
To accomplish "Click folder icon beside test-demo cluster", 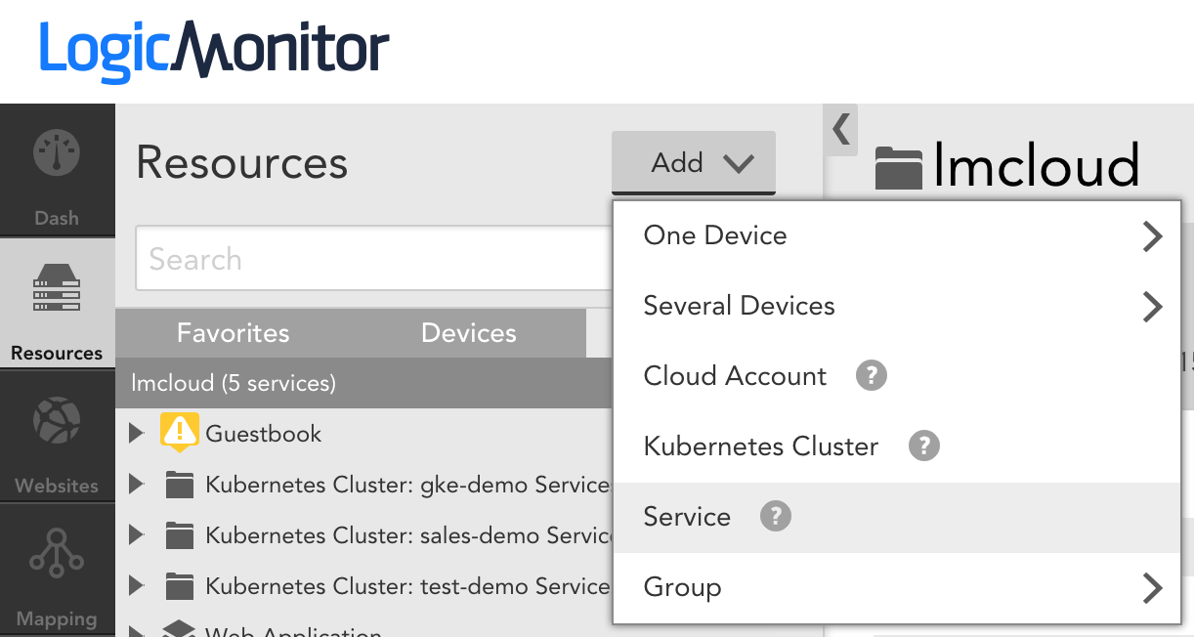I will click(x=180, y=586).
